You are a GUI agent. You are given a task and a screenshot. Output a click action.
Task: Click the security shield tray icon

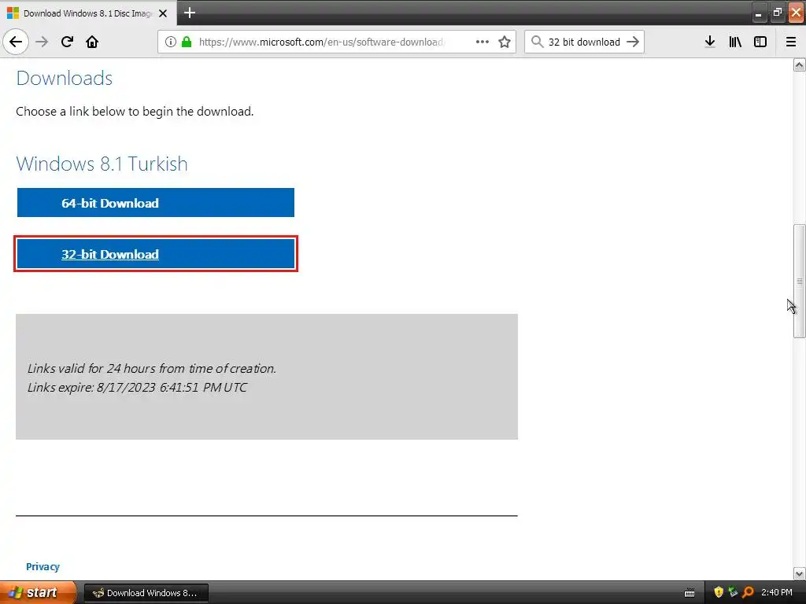tap(719, 593)
